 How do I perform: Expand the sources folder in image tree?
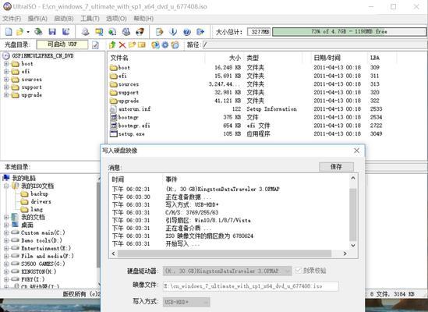(6, 80)
